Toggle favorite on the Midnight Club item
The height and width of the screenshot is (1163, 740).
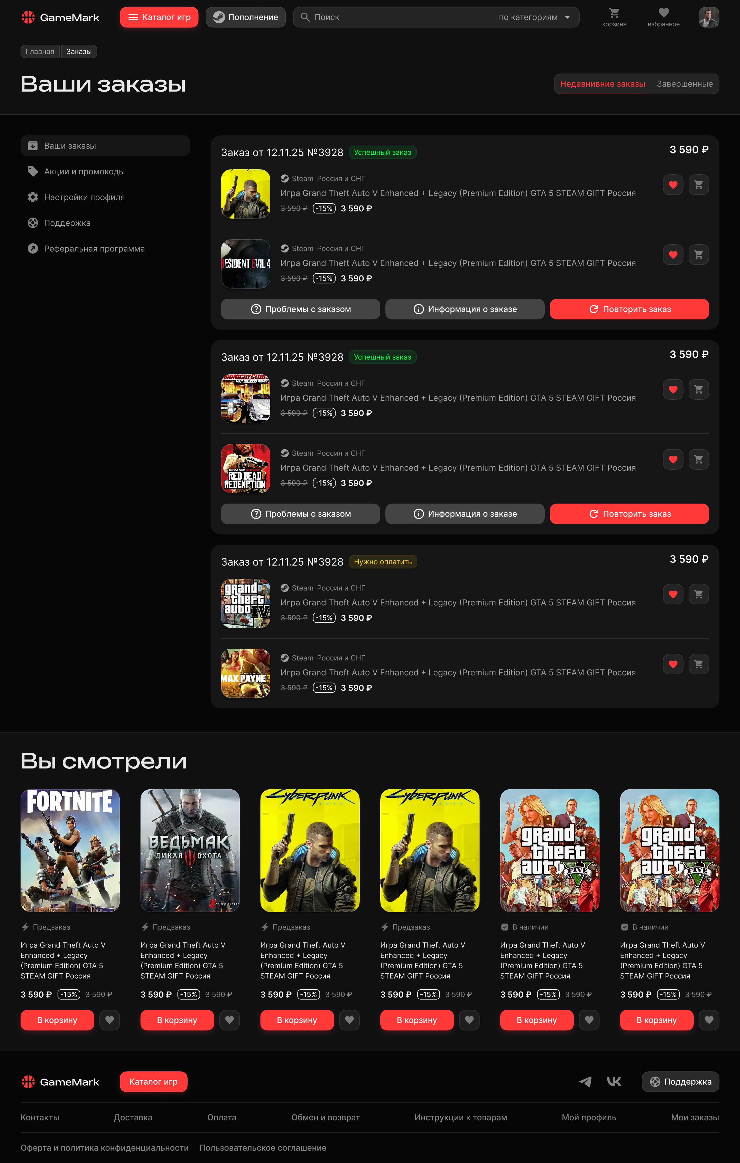[673, 389]
